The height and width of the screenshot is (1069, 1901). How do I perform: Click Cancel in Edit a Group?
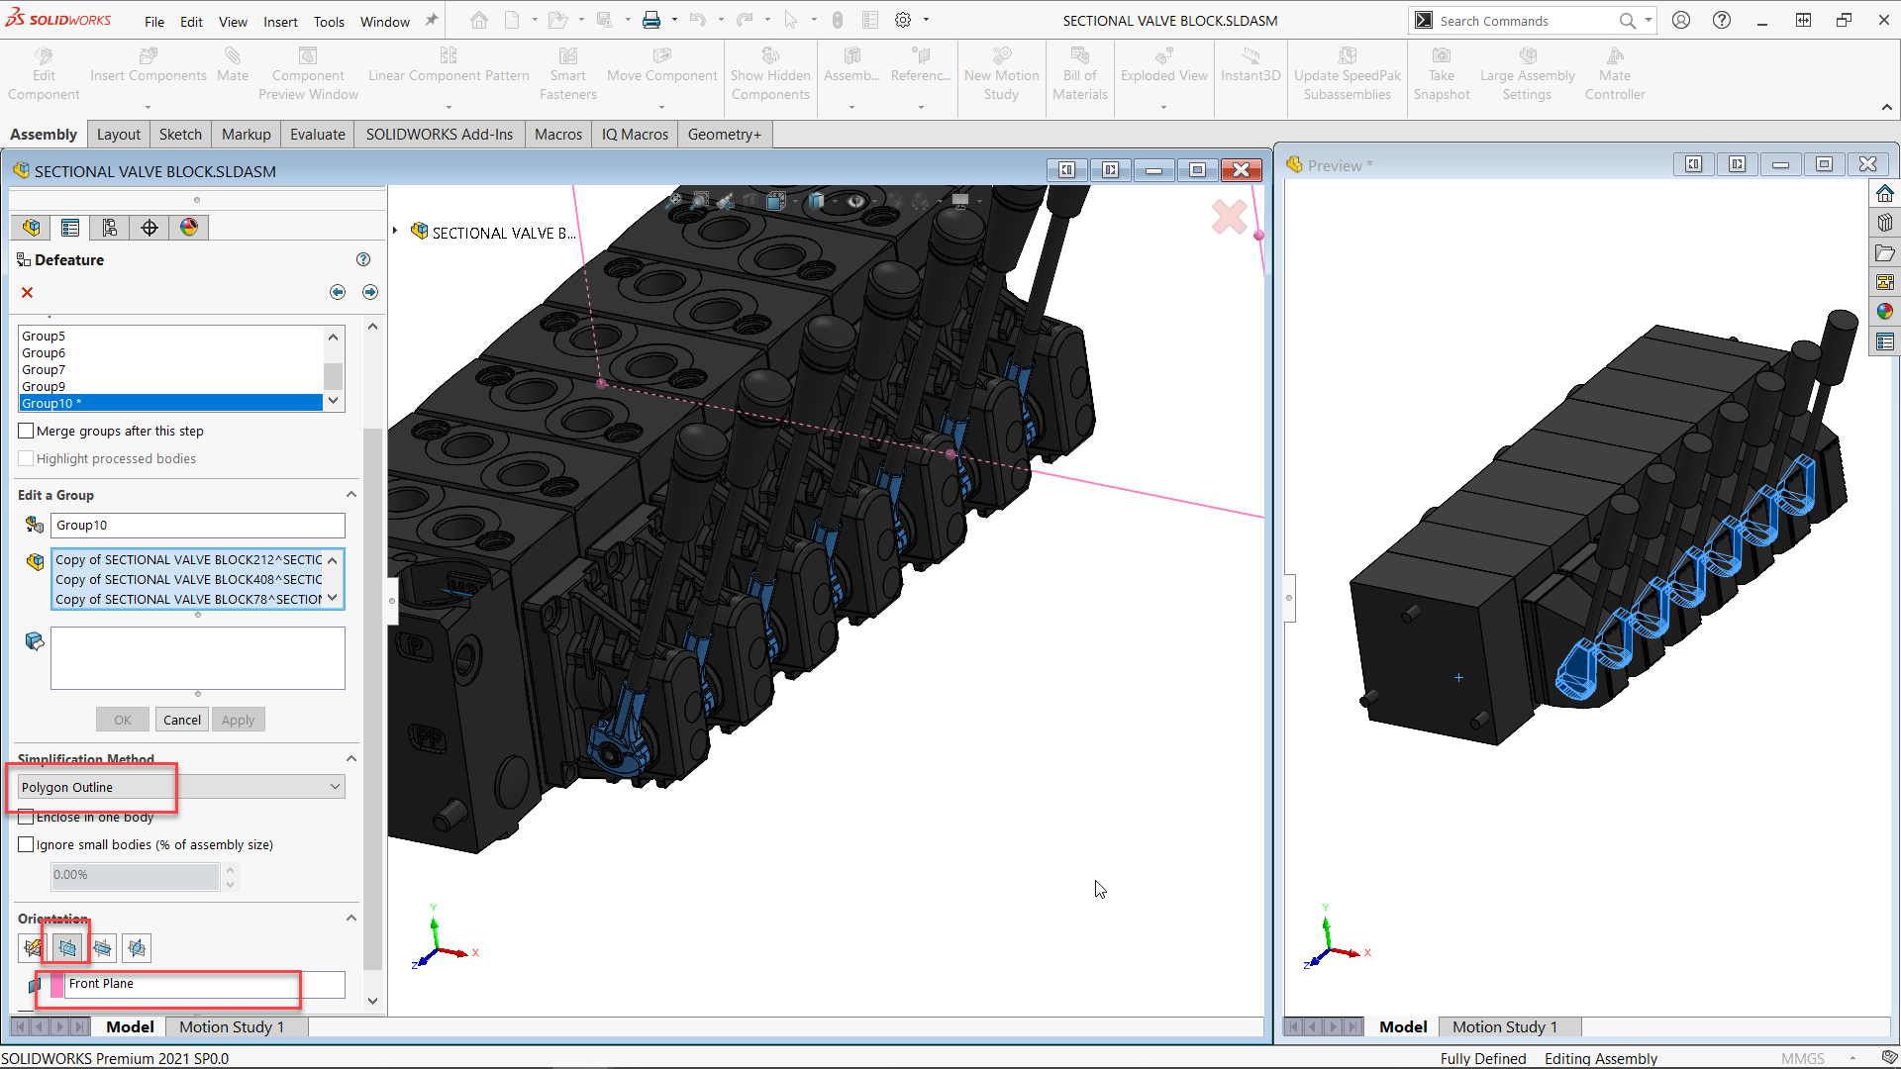(x=182, y=721)
